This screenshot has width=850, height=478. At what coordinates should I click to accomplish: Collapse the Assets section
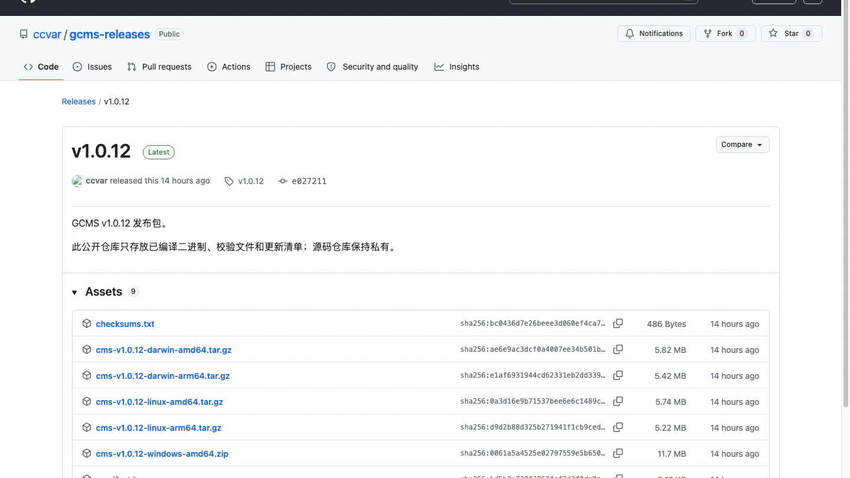[74, 292]
